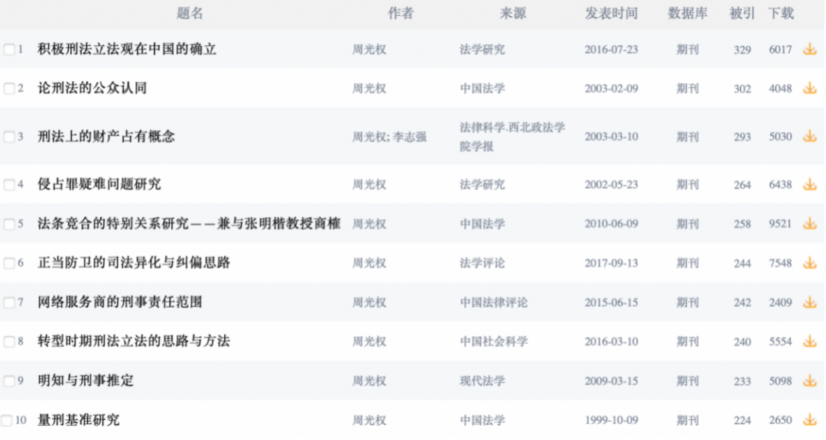The image size is (826, 440).
Task: Download article 量刑基准研究
Action: coord(810,420)
